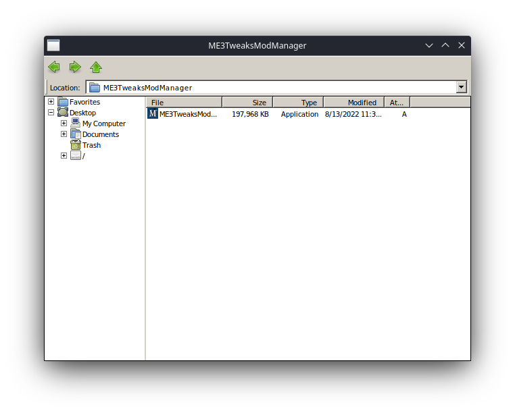This screenshot has width=515, height=413.
Task: Expand the My Computer node
Action: click(64, 123)
